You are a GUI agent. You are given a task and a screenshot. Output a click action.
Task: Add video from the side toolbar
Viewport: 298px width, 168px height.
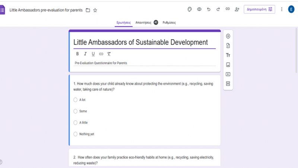click(228, 74)
